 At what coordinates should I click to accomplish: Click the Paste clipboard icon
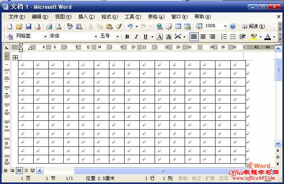[109, 26]
